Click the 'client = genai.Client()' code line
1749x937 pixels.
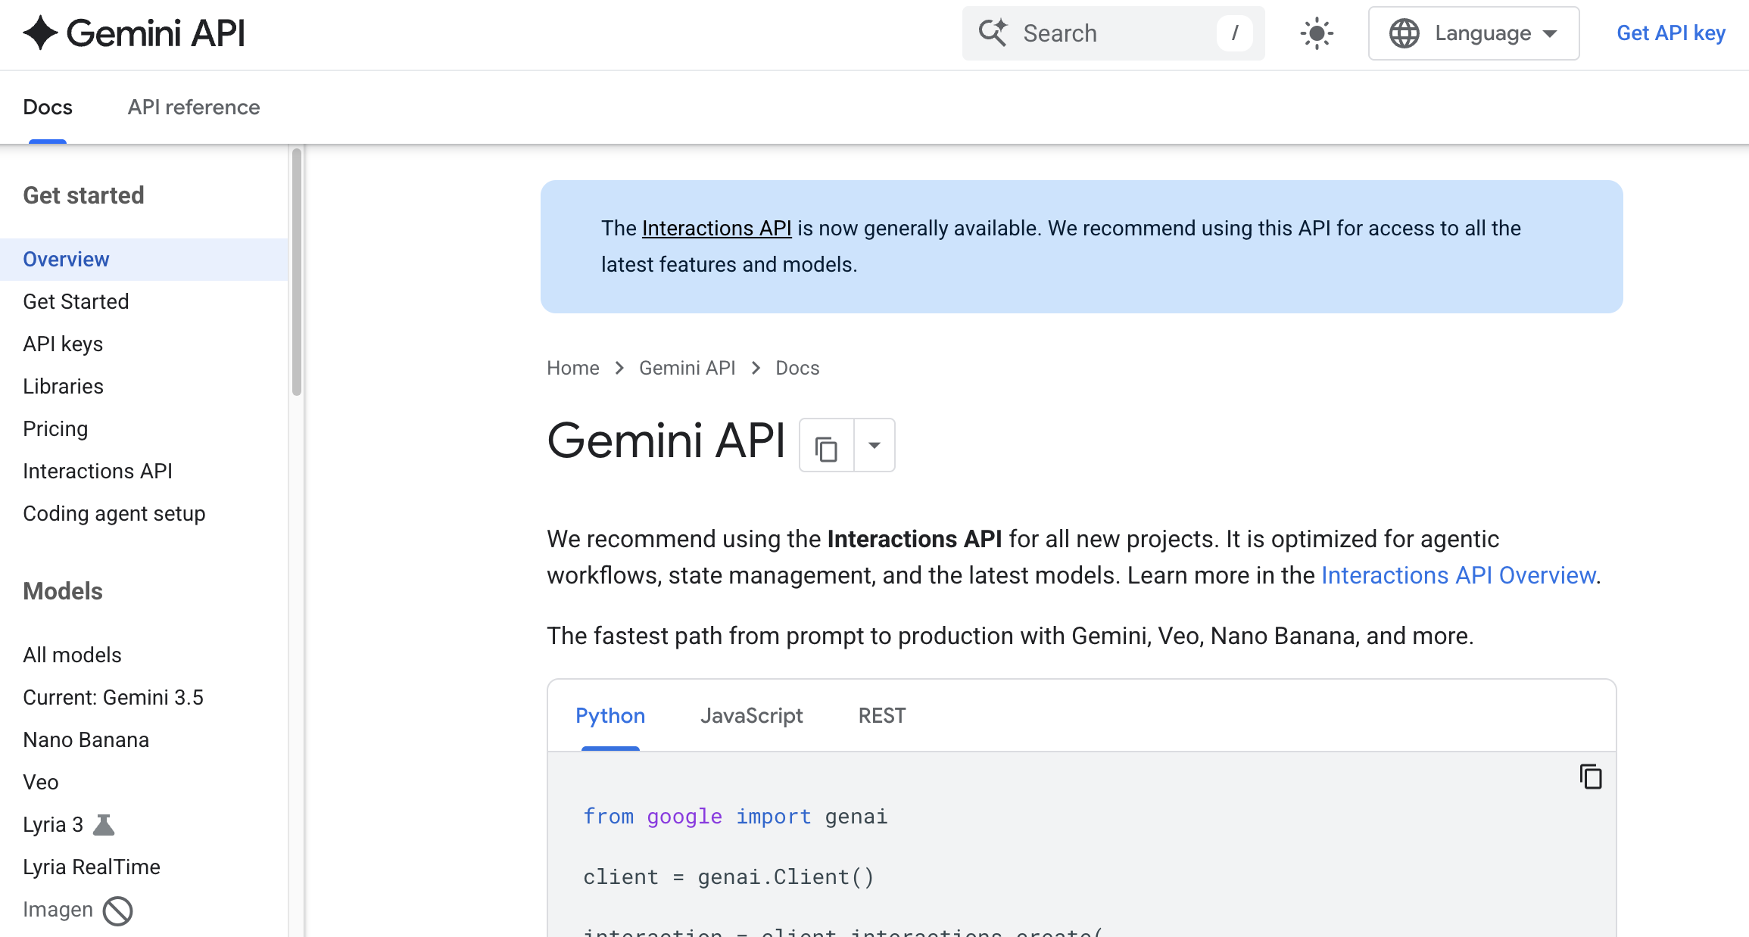coord(728,877)
